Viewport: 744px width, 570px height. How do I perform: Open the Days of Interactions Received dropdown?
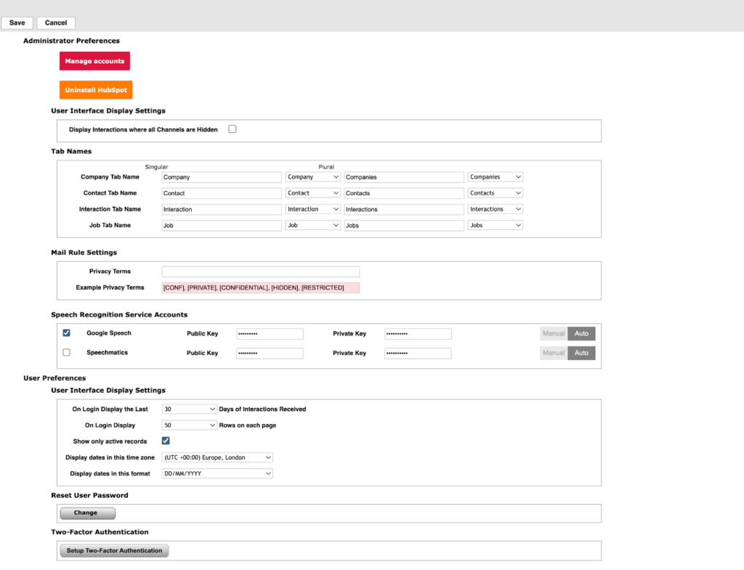(x=189, y=410)
